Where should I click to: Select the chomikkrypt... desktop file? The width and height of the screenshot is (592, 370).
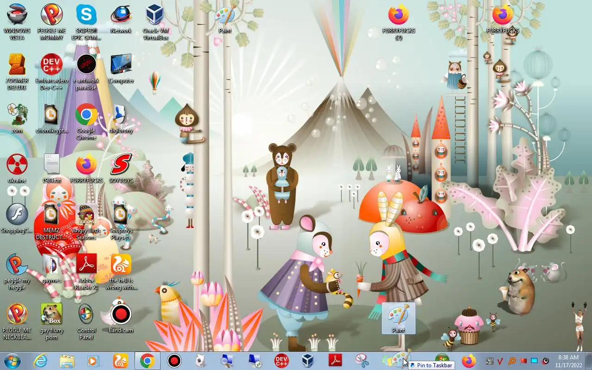pos(51,119)
